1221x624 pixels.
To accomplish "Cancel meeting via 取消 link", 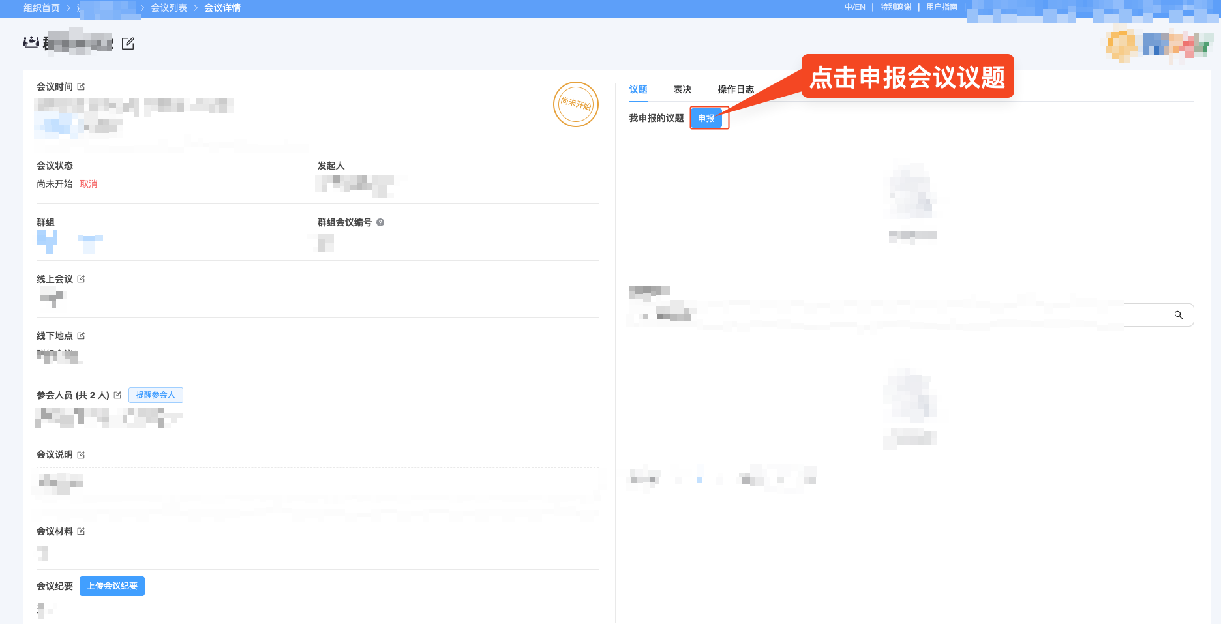I will pos(89,184).
